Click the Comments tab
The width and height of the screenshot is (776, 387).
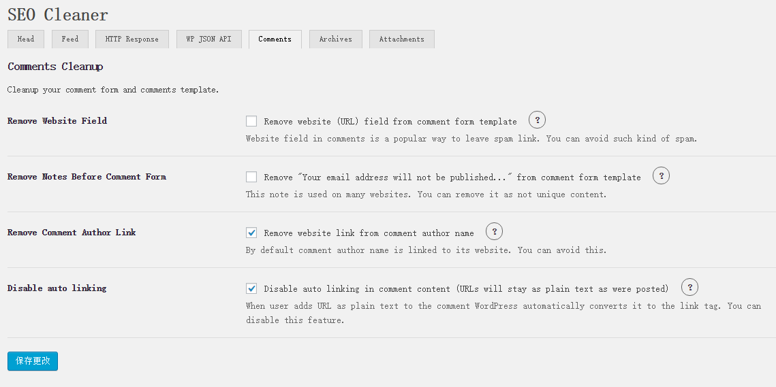pyautogui.click(x=275, y=39)
